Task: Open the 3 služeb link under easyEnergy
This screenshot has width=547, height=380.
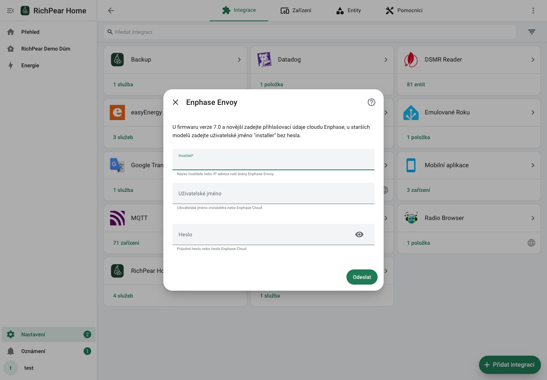Action: click(123, 137)
